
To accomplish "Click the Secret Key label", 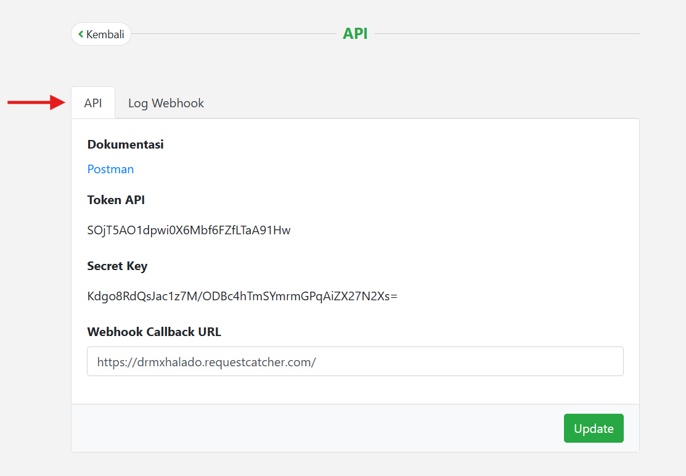I will click(117, 266).
